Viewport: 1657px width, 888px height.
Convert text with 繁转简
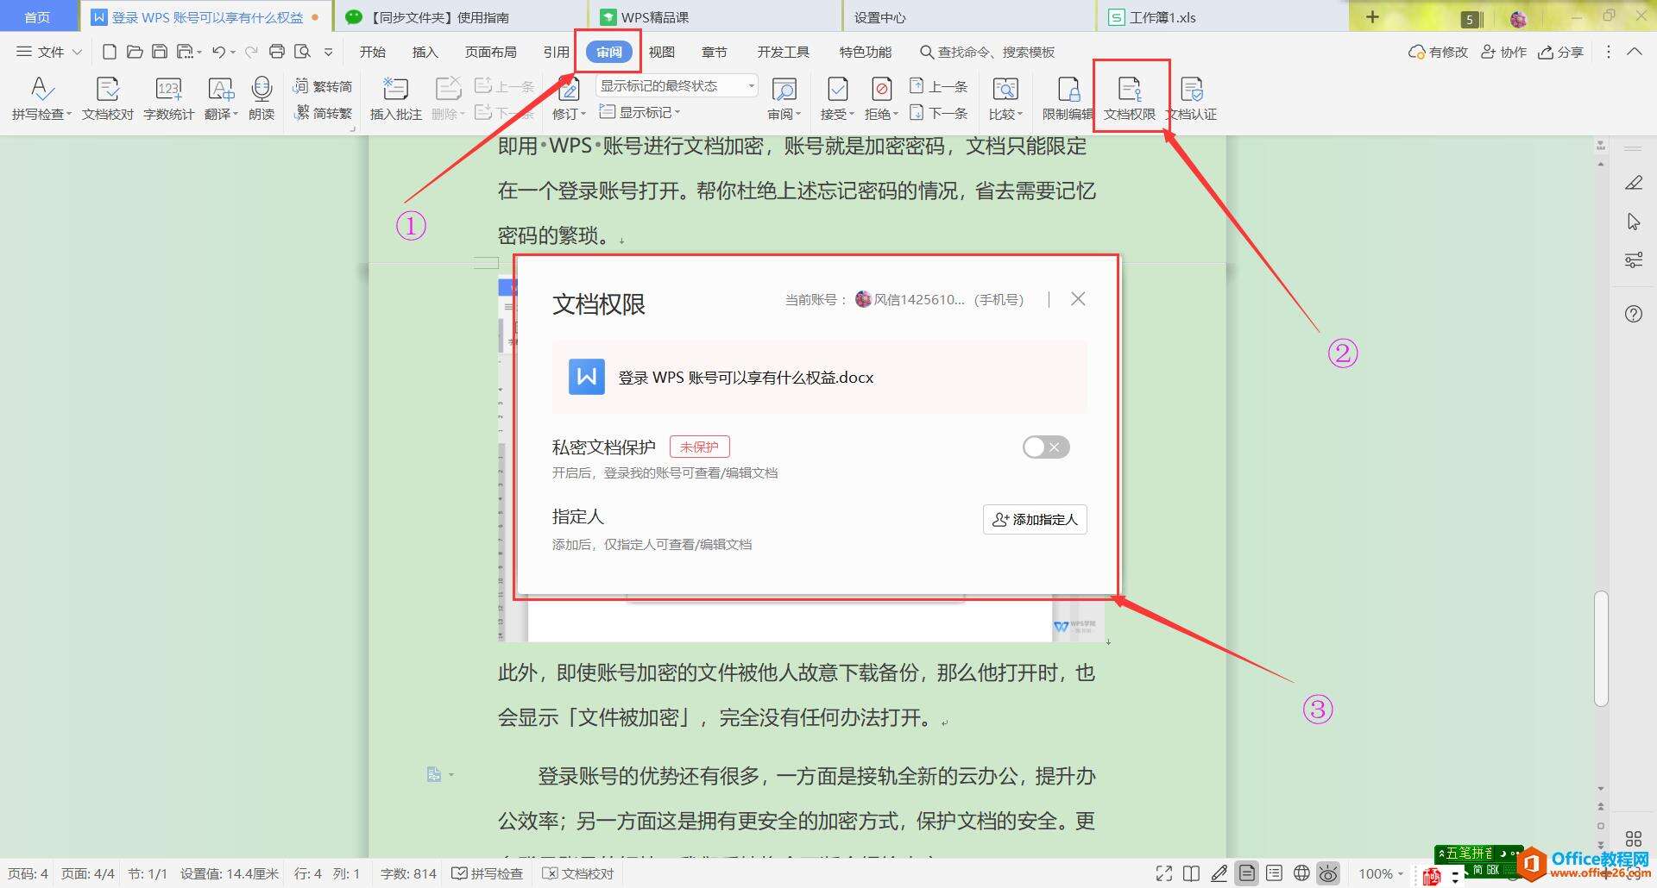click(x=323, y=86)
